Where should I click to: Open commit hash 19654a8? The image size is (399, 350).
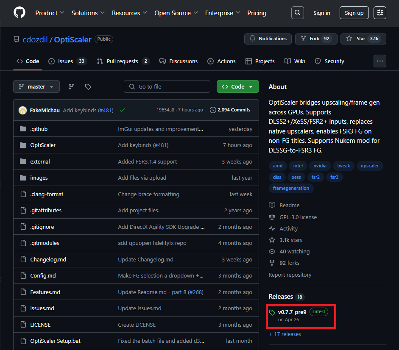pyautogui.click(x=165, y=110)
